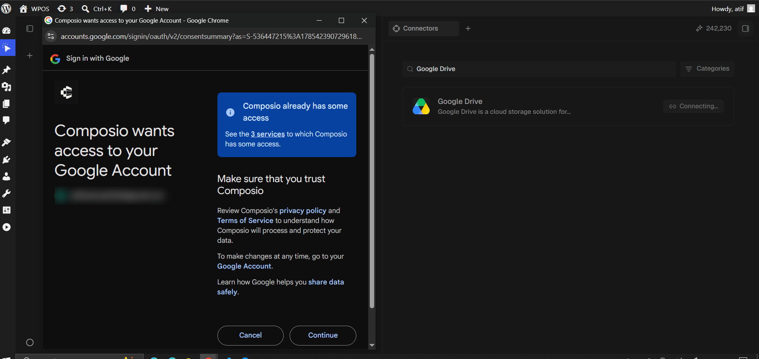Click the Google Drive search field
This screenshot has height=359, width=759.
(539, 69)
